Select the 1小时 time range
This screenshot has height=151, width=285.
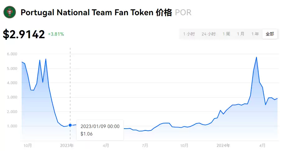coord(189,34)
